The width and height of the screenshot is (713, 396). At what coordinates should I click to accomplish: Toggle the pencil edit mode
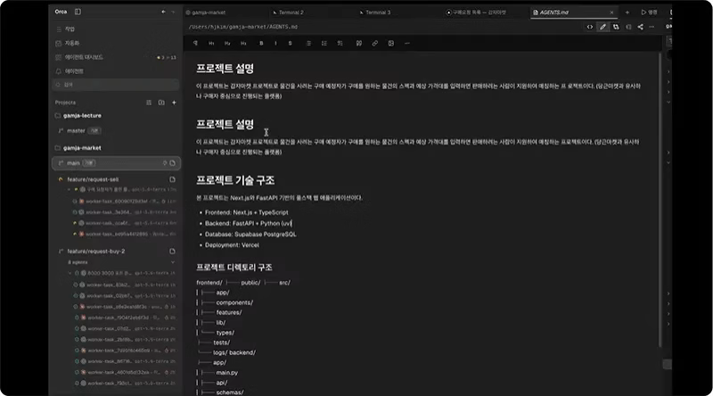point(603,27)
